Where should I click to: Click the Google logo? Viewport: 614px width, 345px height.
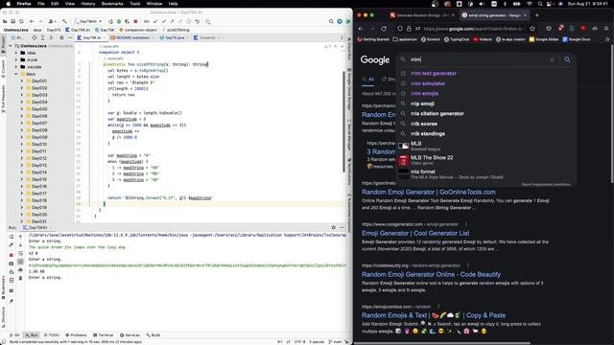pyautogui.click(x=375, y=59)
